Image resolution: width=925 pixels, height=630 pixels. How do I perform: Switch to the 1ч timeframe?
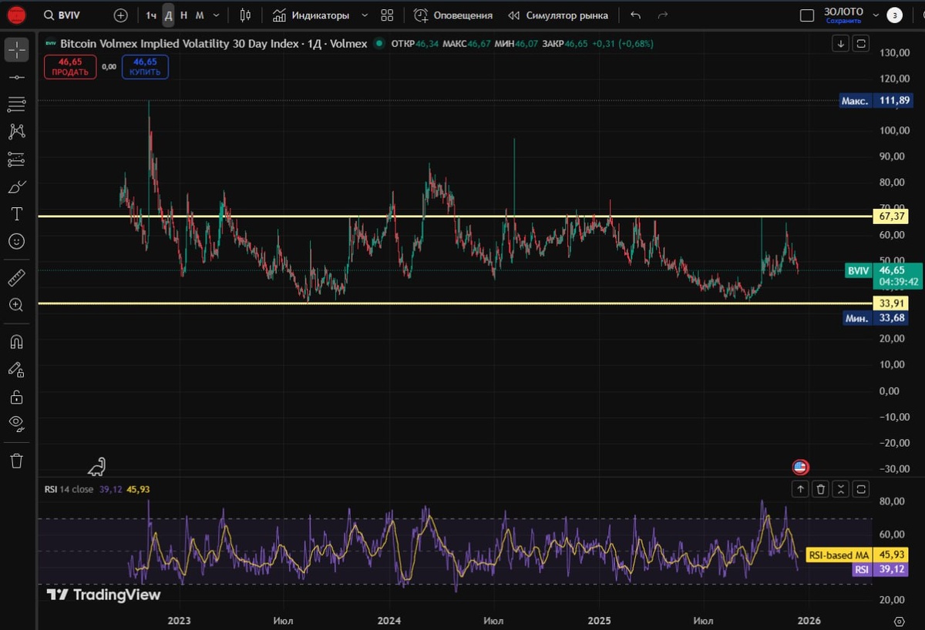(x=151, y=15)
